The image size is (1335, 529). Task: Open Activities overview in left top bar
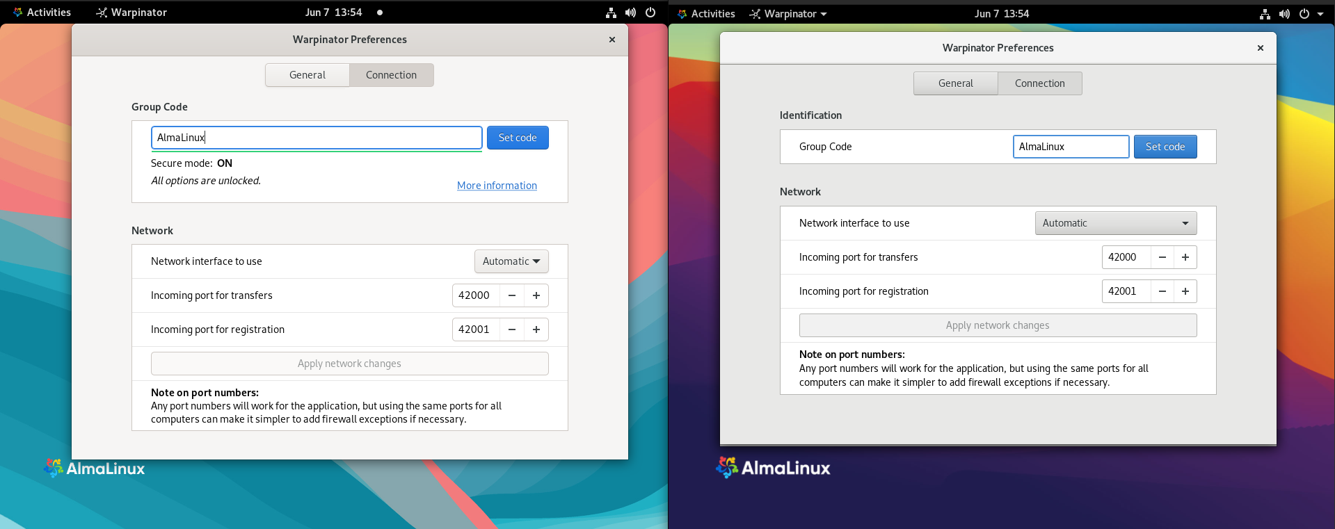[42, 13]
